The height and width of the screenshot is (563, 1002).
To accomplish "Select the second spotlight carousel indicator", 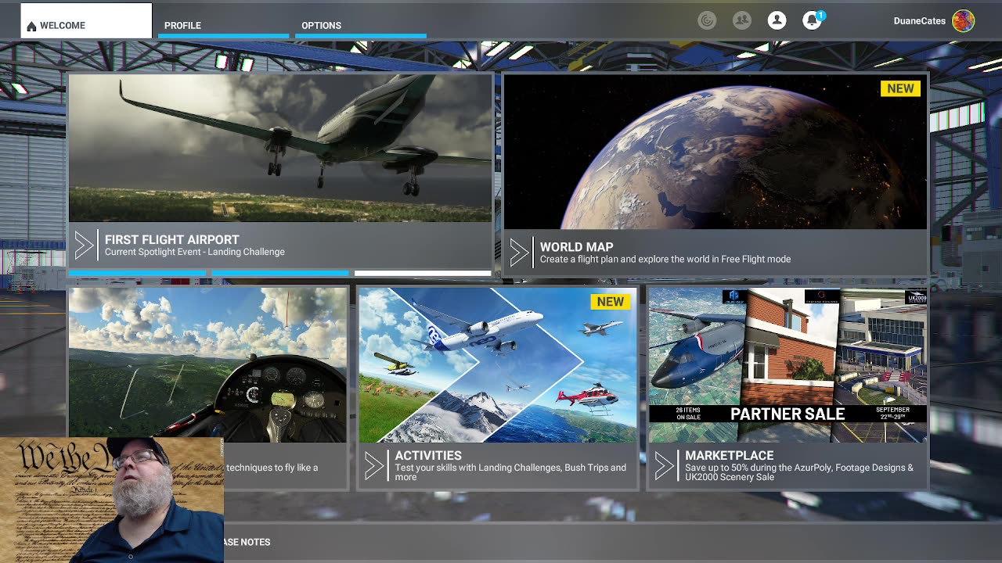I will [x=280, y=274].
